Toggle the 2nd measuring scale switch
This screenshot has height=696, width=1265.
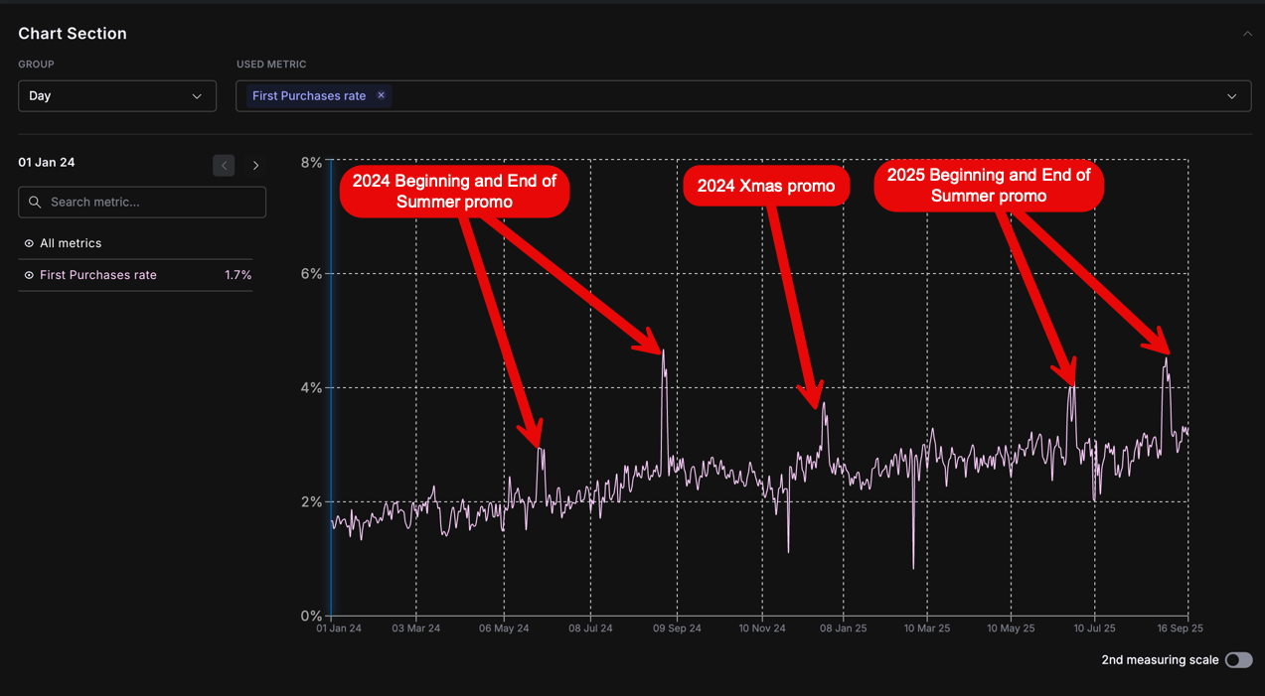[x=1237, y=660]
